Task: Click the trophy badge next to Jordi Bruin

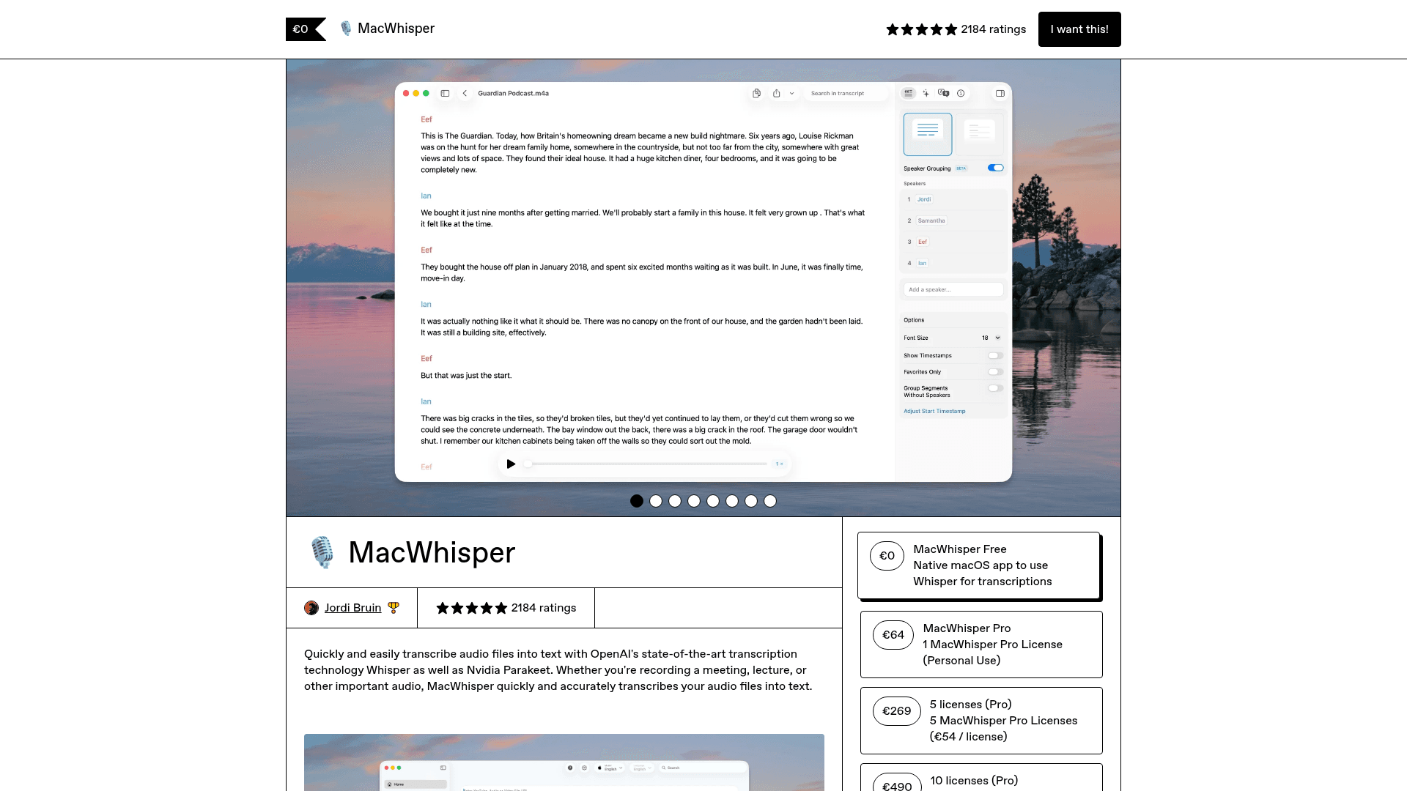Action: point(394,608)
